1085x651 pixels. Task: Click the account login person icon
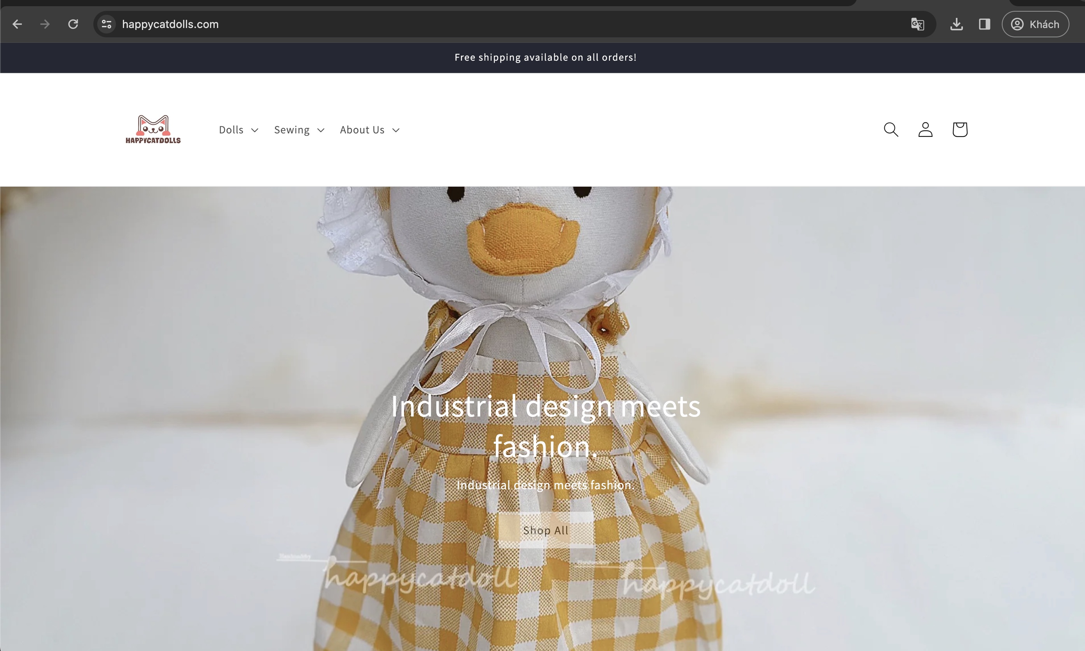pos(926,129)
